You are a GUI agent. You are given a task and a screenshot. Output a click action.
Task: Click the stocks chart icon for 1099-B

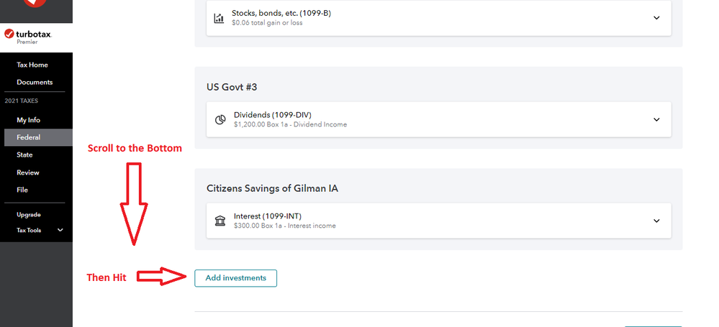click(220, 18)
